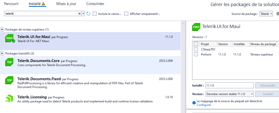Image resolution: width=279 pixels, height=113 pixels.
Task: Click the Configurer link
Action: click(204, 105)
